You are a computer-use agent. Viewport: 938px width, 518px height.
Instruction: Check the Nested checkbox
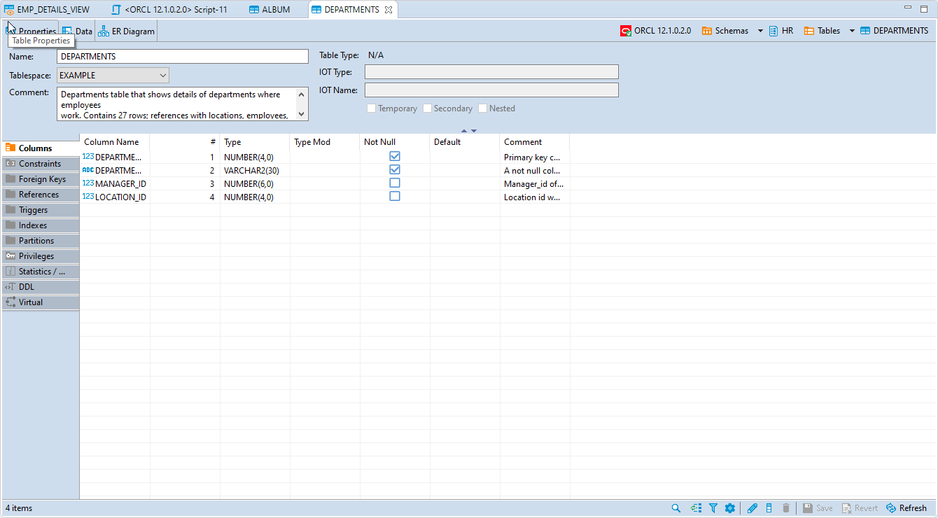pos(482,108)
